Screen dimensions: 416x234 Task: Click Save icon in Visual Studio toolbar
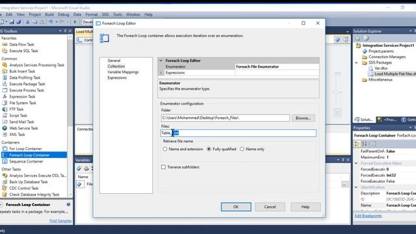pos(12,22)
